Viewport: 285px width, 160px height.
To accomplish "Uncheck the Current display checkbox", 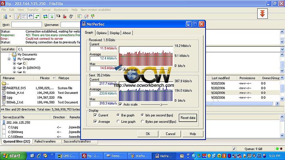I will click(x=95, y=115).
